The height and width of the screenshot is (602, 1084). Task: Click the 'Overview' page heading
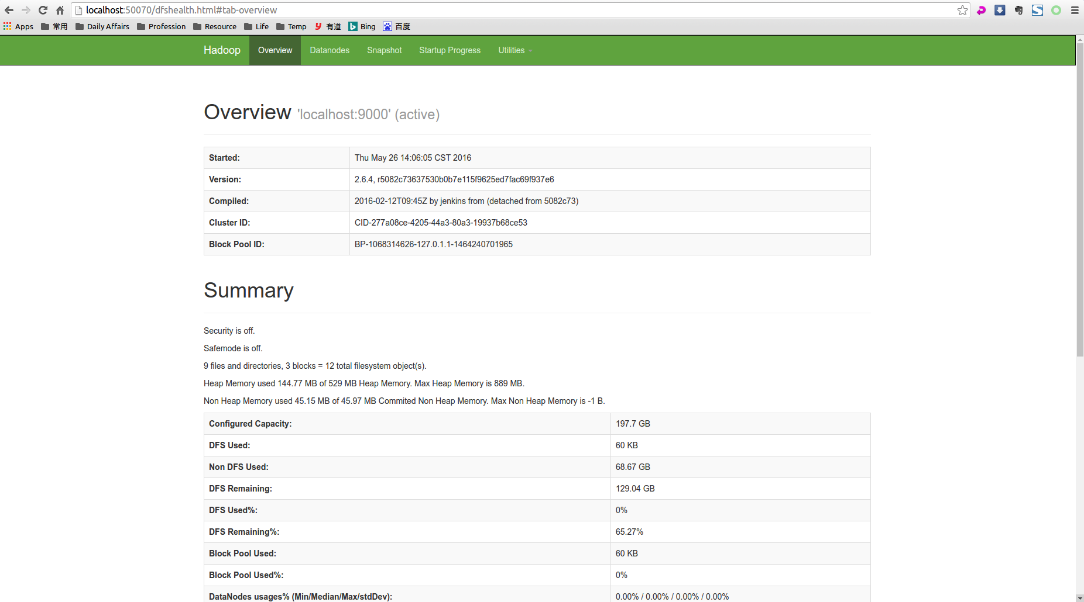pos(248,112)
